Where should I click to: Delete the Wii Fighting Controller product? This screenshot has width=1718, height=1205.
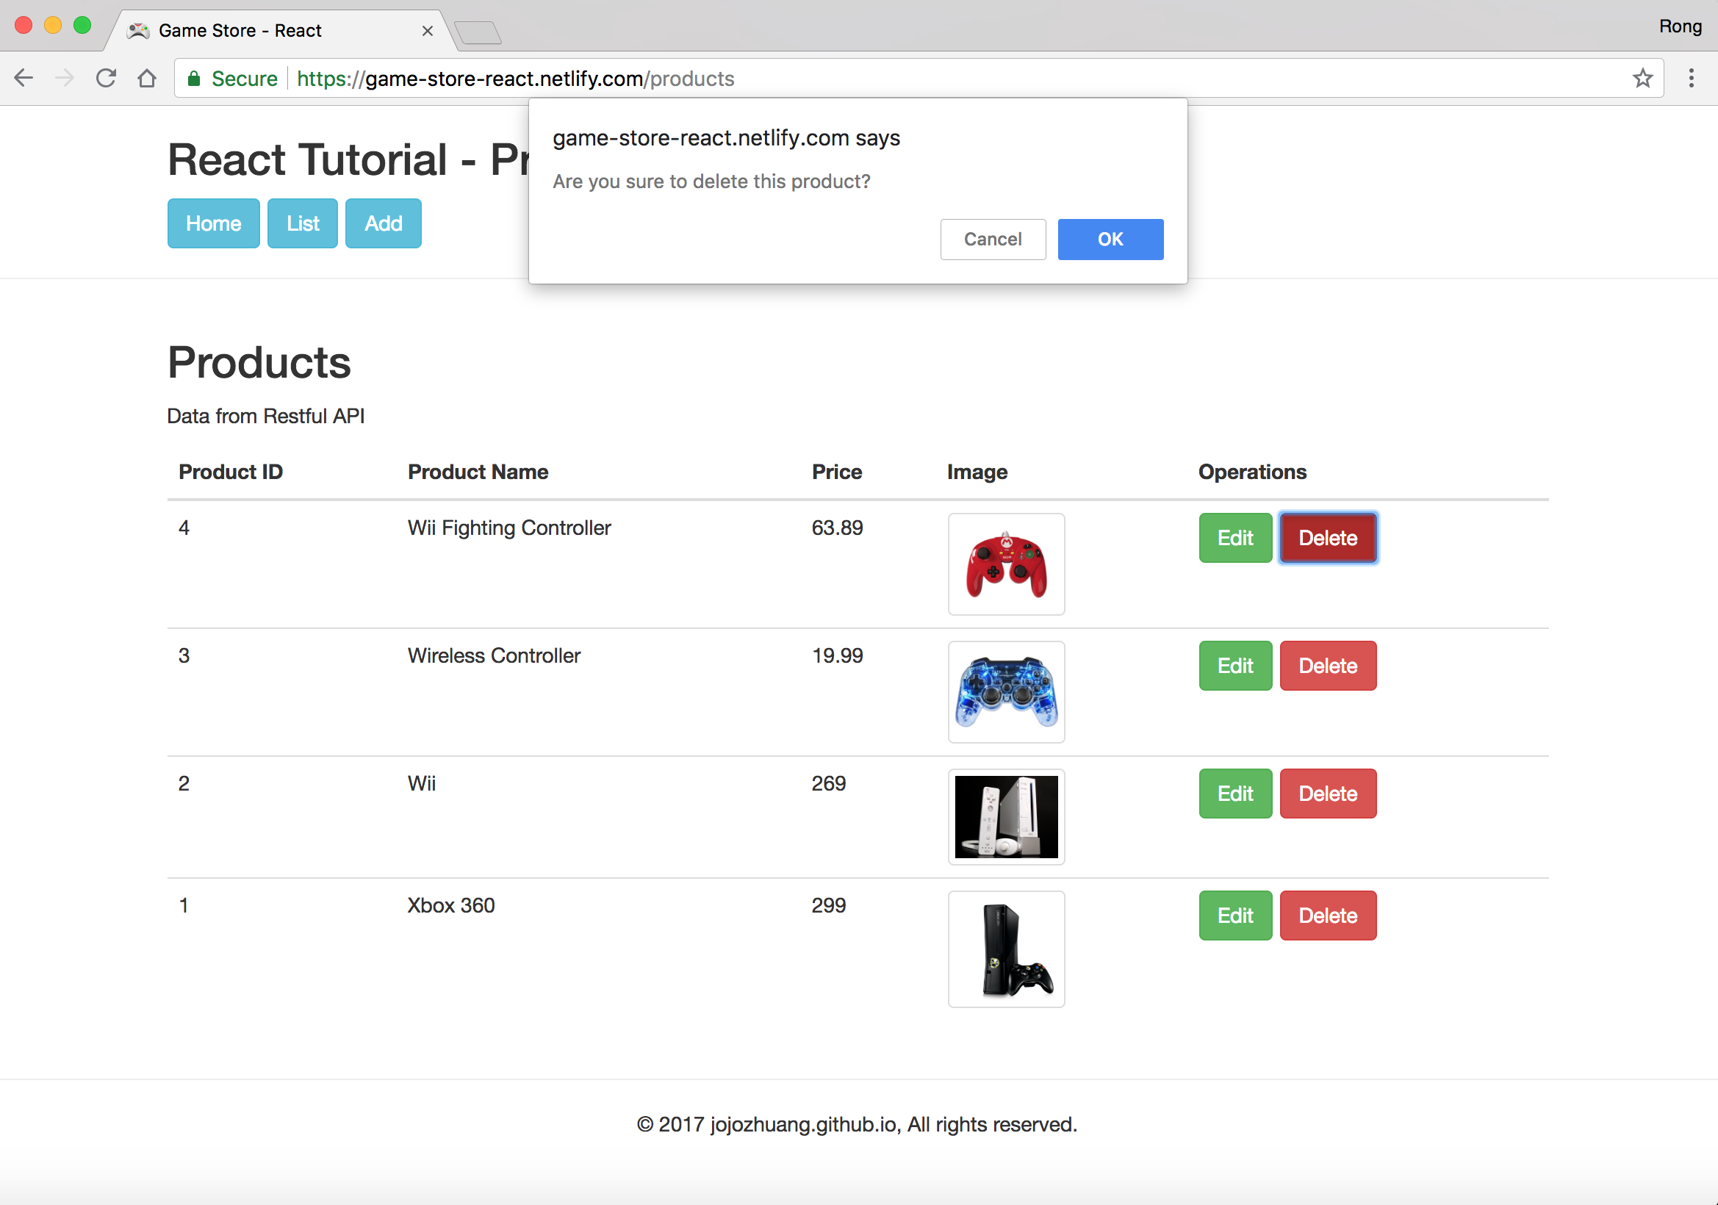(1328, 538)
